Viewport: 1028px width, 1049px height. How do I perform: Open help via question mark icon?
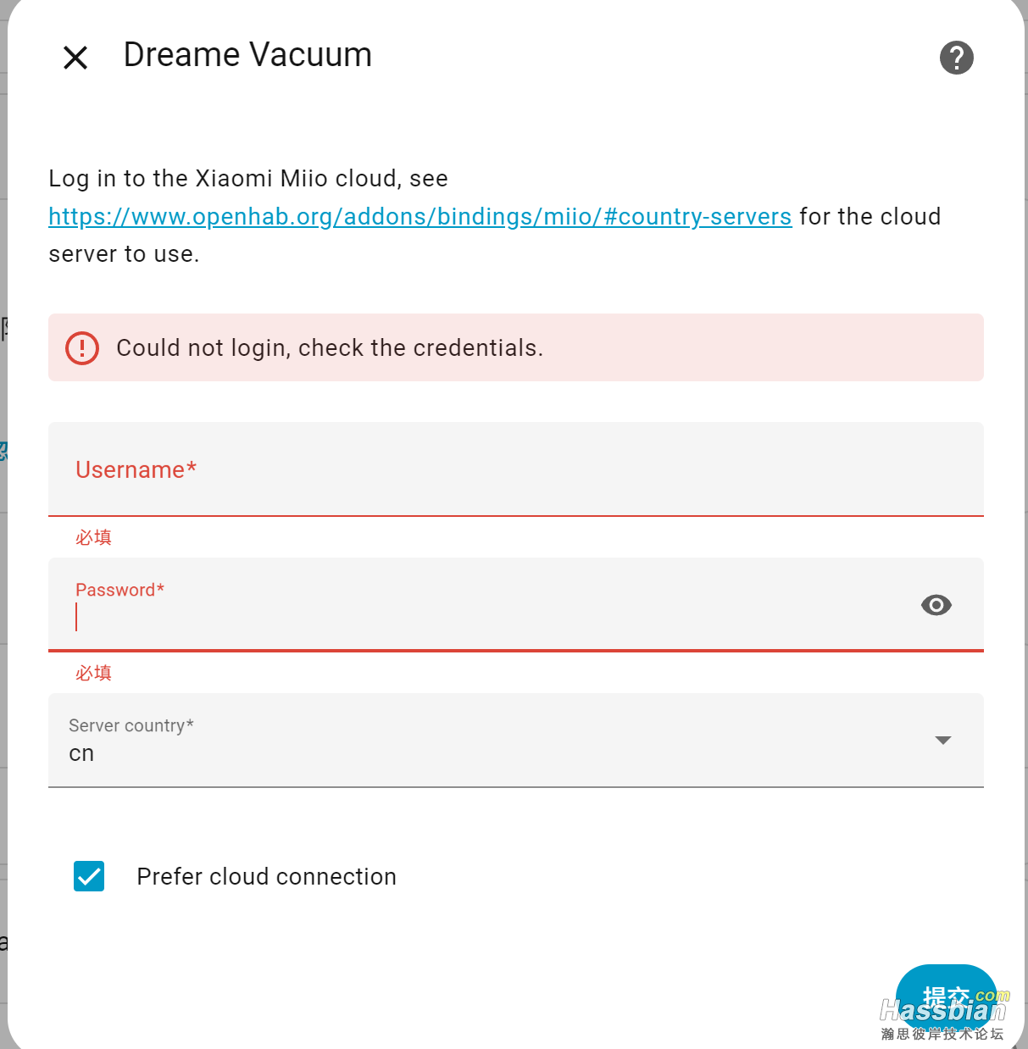point(956,58)
